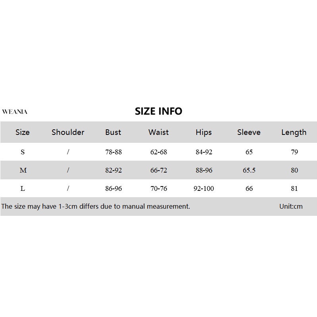Screen dimensions: 317x317
Task: Select the 66-72 waist value
Action: pyautogui.click(x=159, y=170)
